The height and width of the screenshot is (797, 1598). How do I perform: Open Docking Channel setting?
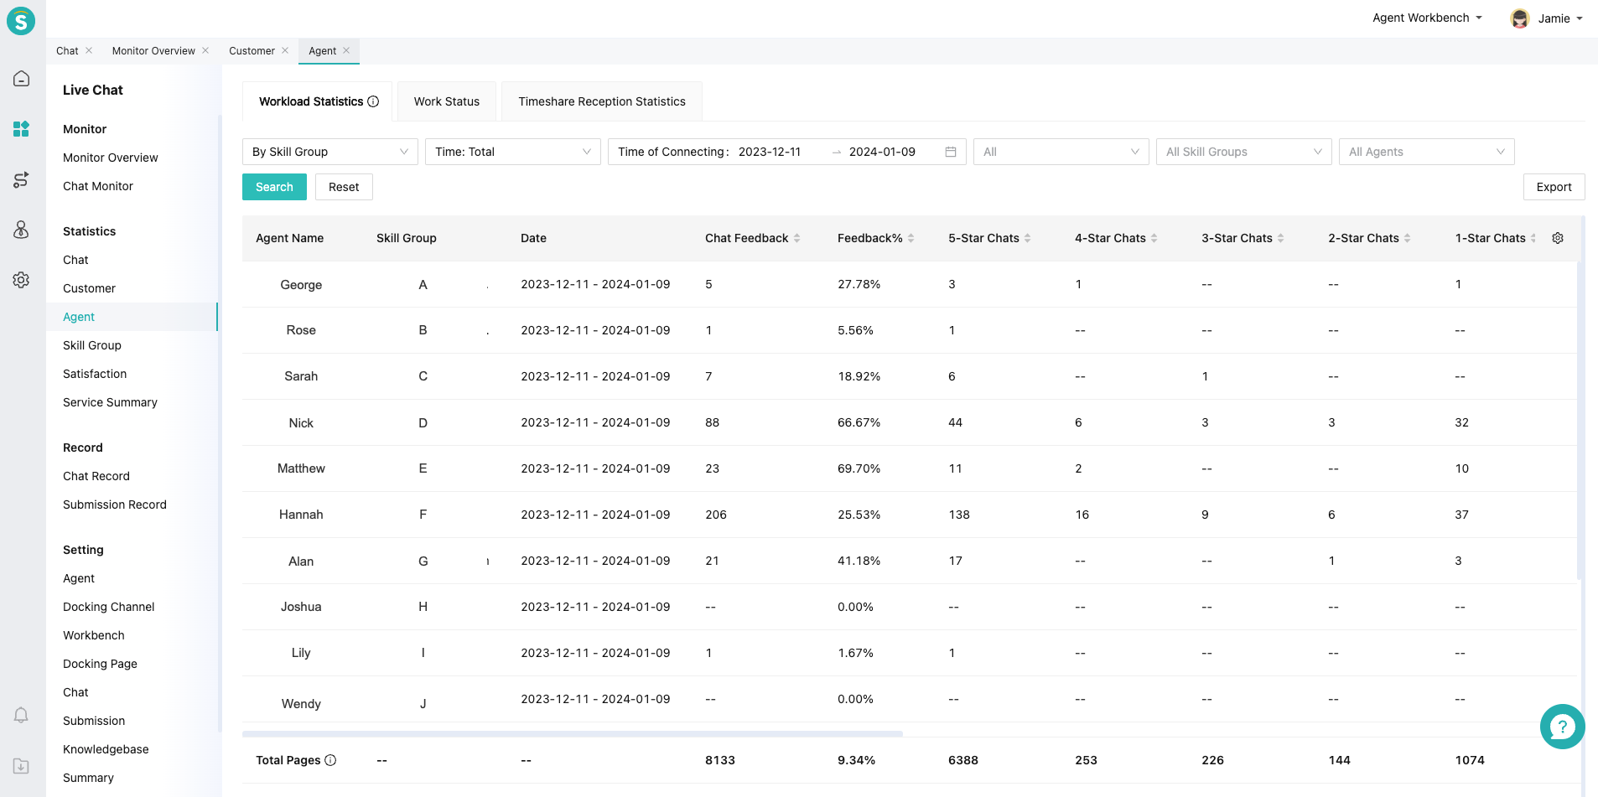pyautogui.click(x=109, y=607)
